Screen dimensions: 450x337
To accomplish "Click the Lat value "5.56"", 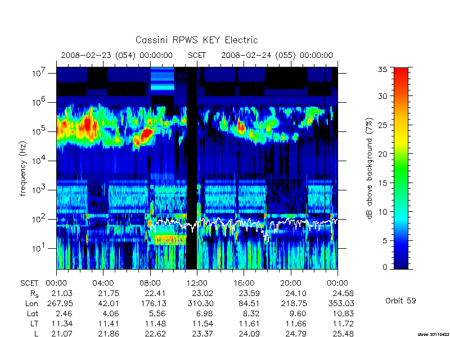I will click(157, 314).
